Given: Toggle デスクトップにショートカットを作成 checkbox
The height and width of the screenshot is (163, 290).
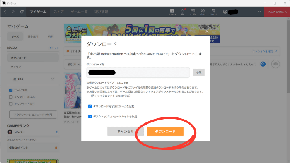Looking at the screenshot, I should pos(90,117).
